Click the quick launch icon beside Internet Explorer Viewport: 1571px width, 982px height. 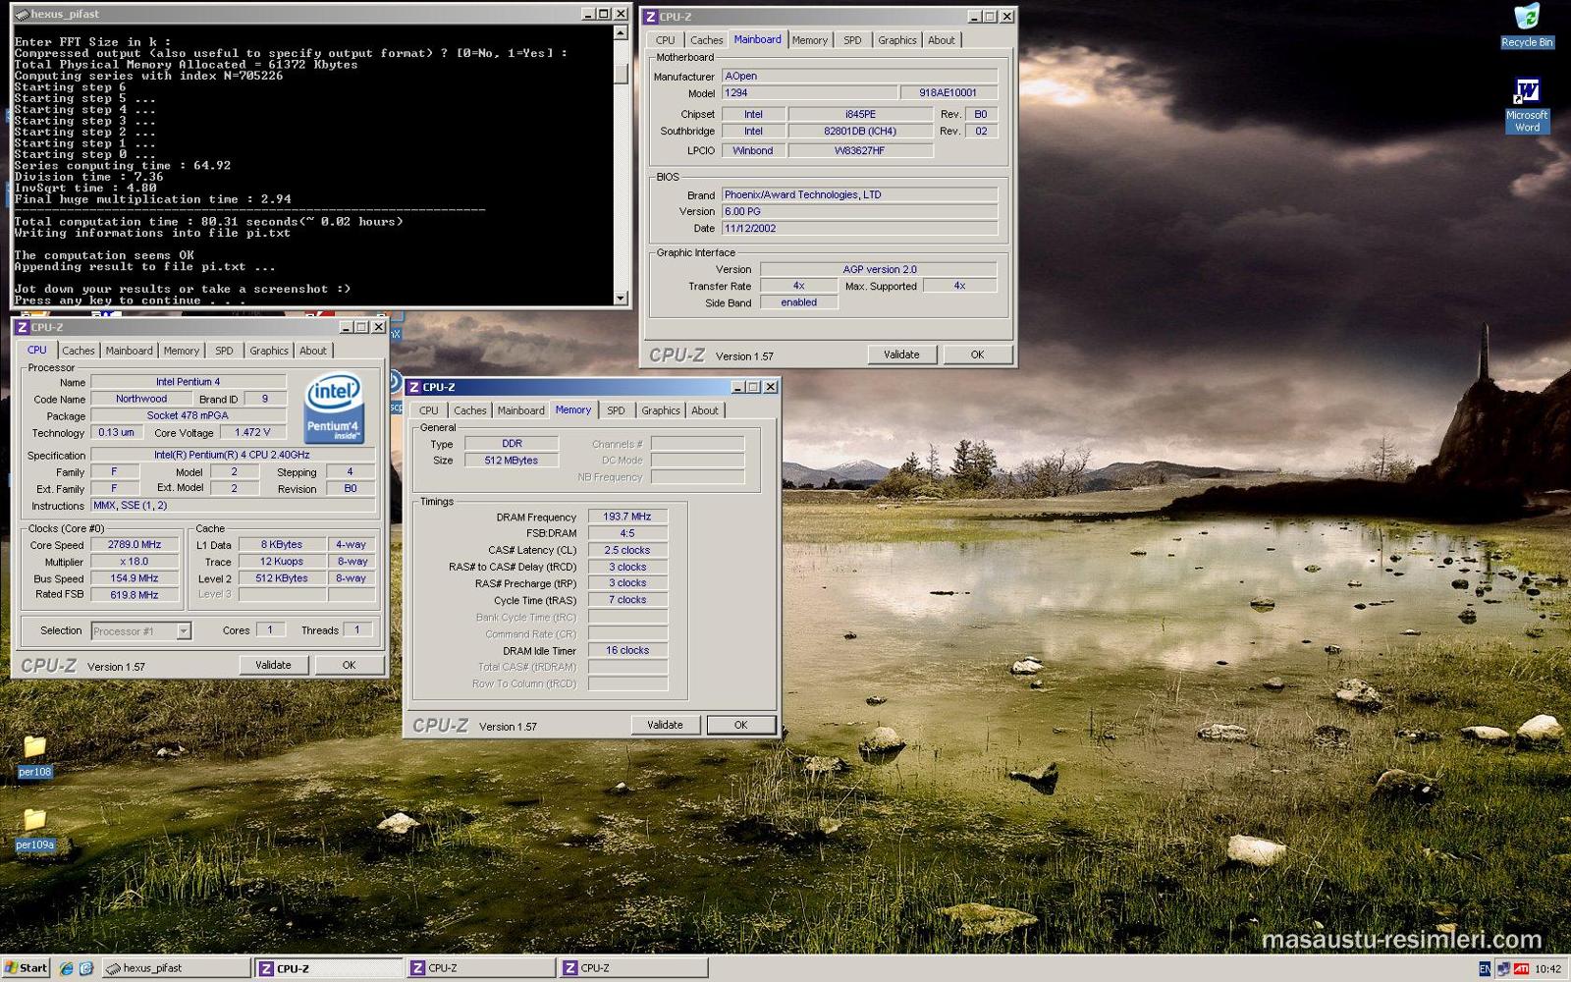click(x=86, y=968)
